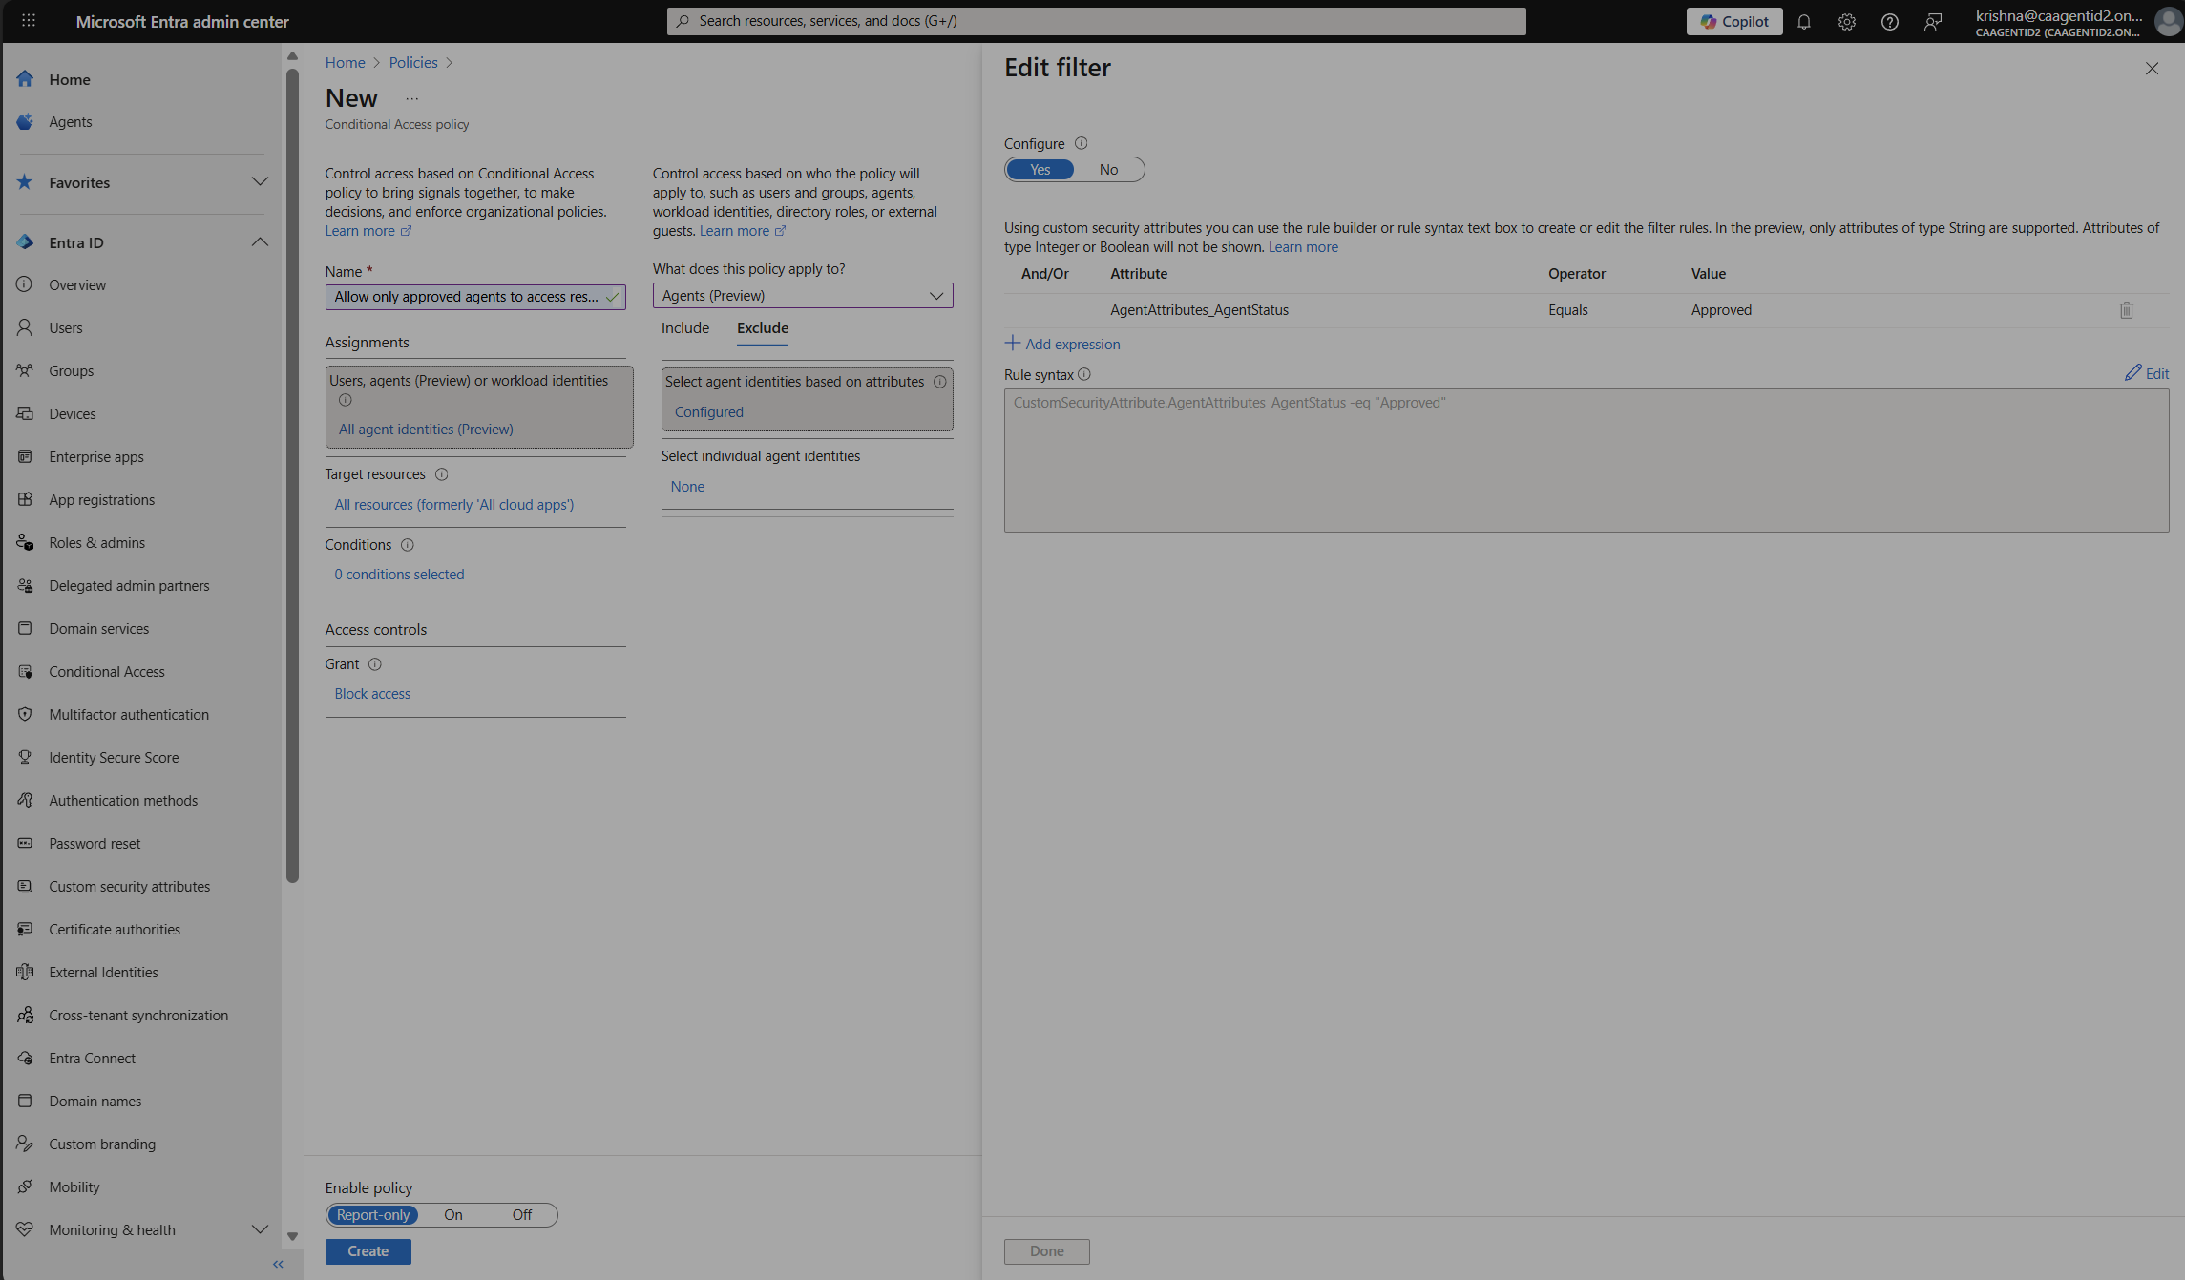The width and height of the screenshot is (2185, 1280).
Task: Open Devices in sidebar
Action: [x=72, y=414]
